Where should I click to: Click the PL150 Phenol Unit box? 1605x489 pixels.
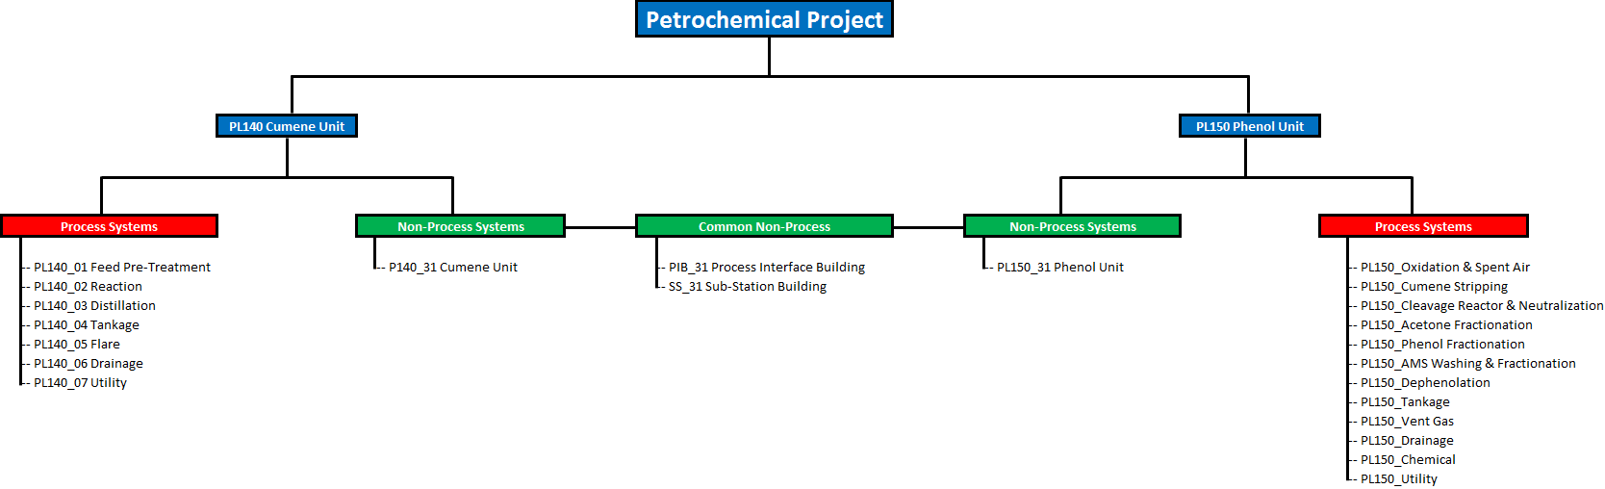pyautogui.click(x=1250, y=126)
